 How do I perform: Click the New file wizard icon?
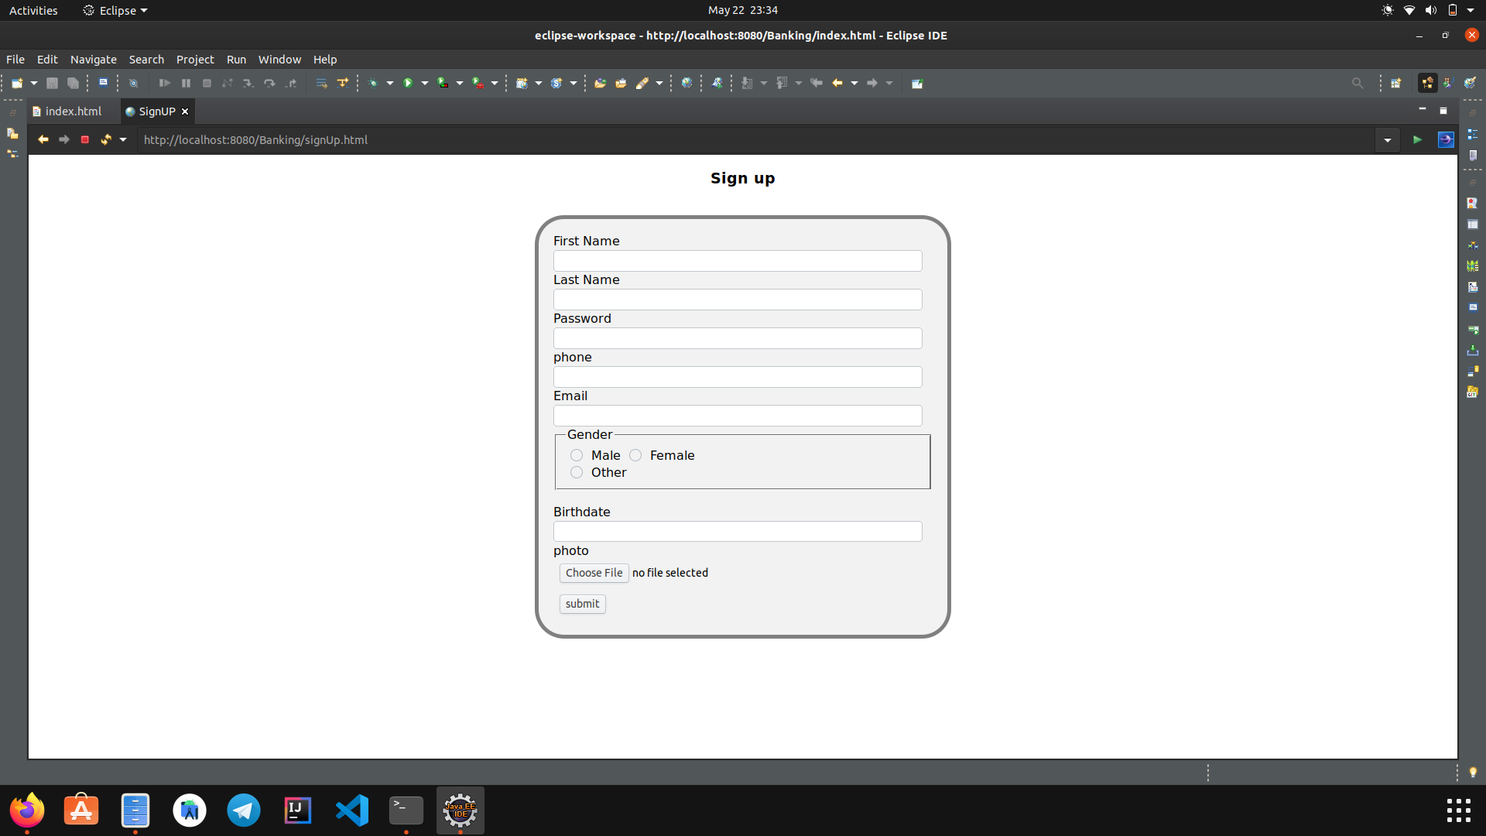click(x=17, y=83)
